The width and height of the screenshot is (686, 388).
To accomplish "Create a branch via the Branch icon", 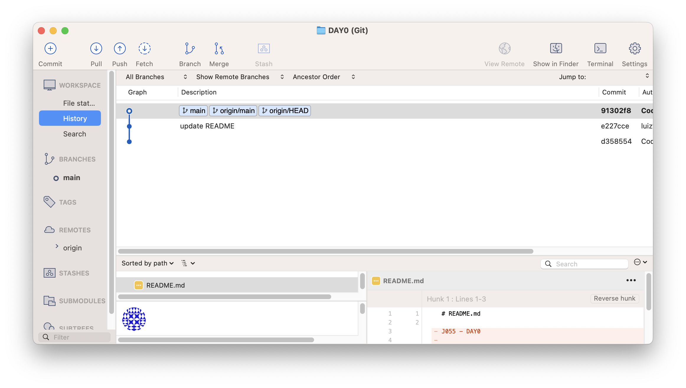I will pos(190,49).
